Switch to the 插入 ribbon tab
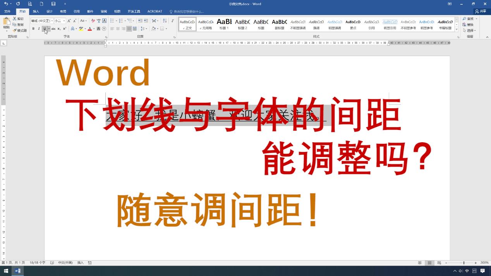 point(36,12)
